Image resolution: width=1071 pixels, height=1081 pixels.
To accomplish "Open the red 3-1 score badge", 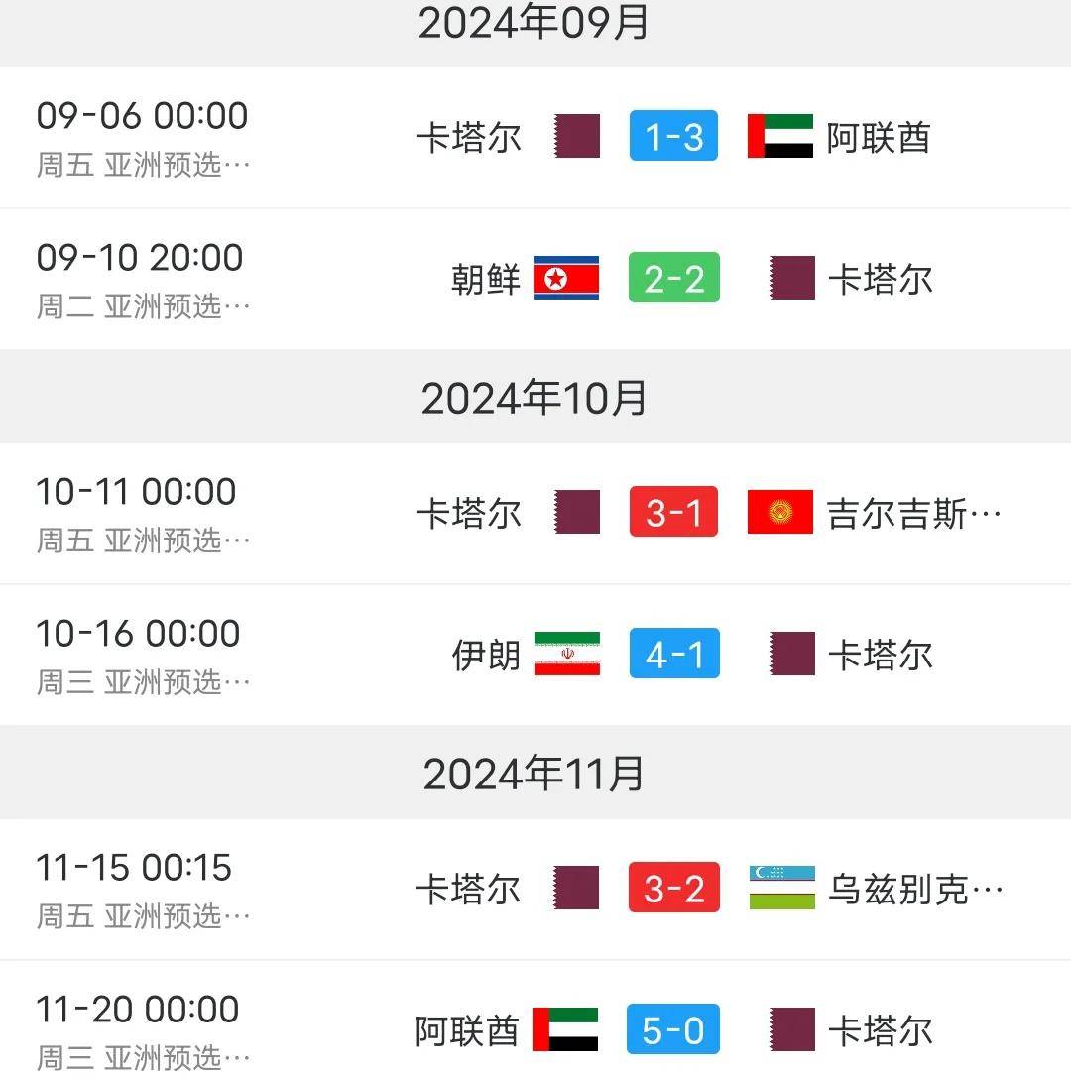I will pyautogui.click(x=673, y=513).
